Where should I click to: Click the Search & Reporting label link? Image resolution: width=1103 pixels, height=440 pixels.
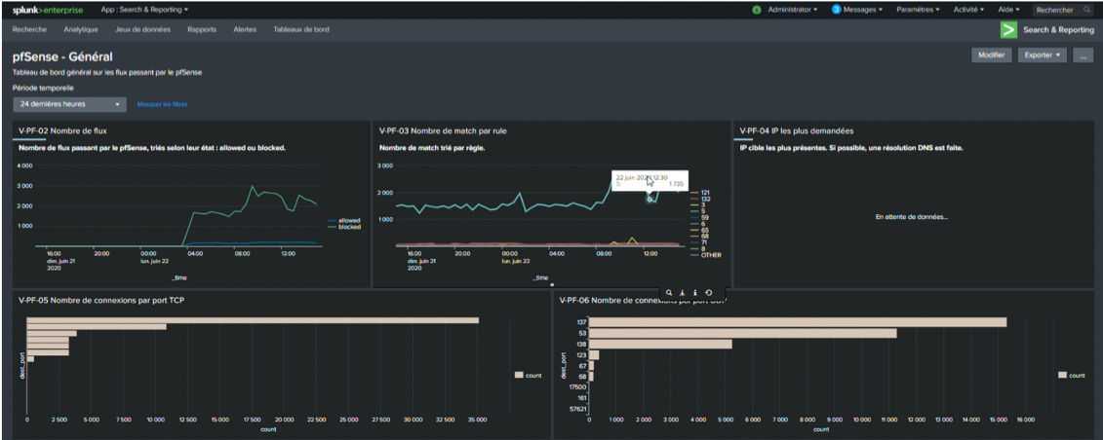point(1059,30)
